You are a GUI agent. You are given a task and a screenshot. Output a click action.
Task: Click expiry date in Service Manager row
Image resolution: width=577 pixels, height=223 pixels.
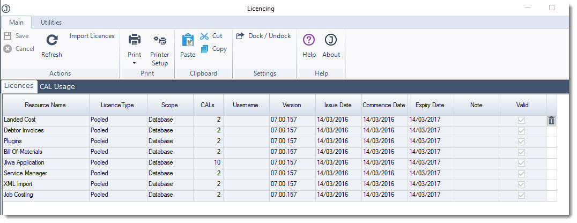[x=431, y=174]
